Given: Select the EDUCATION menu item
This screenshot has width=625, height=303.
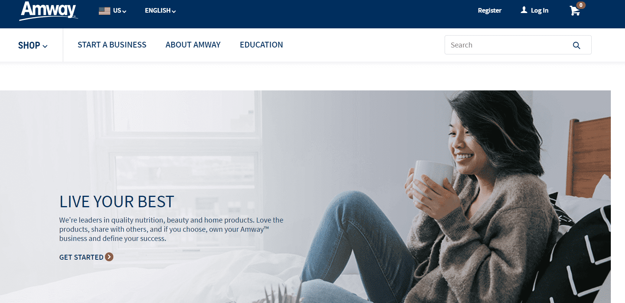Looking at the screenshot, I should 261,45.
